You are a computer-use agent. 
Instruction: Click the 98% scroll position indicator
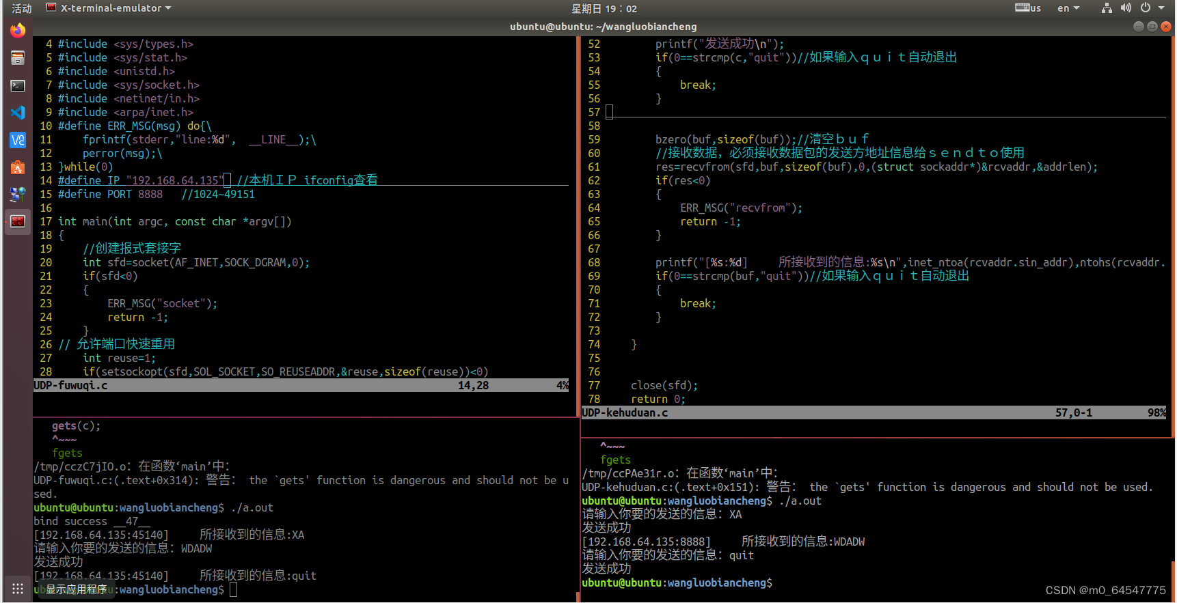1156,412
